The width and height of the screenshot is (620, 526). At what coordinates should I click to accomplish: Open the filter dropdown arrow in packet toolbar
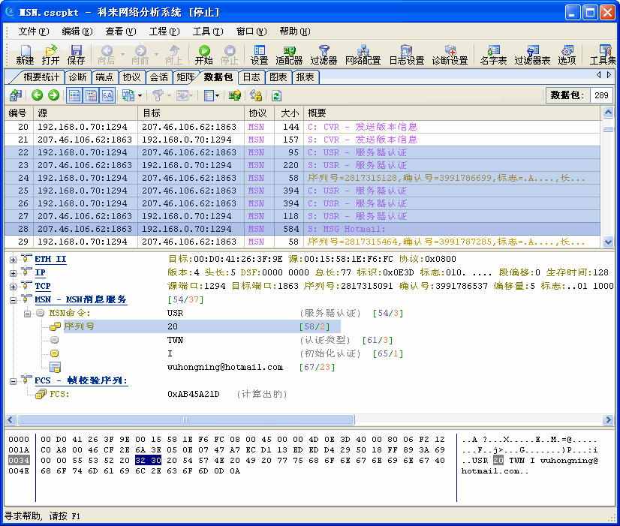pos(170,95)
